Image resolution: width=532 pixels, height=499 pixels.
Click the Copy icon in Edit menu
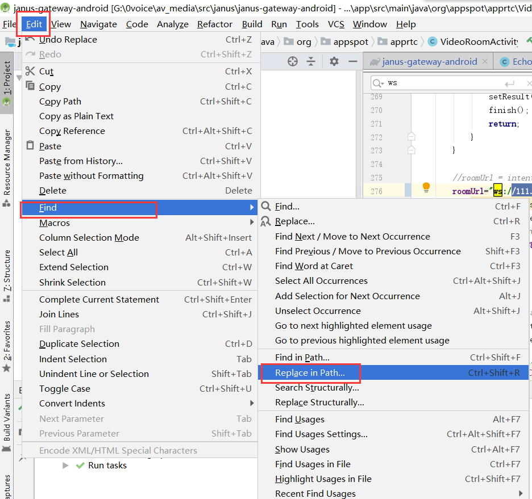(30, 86)
